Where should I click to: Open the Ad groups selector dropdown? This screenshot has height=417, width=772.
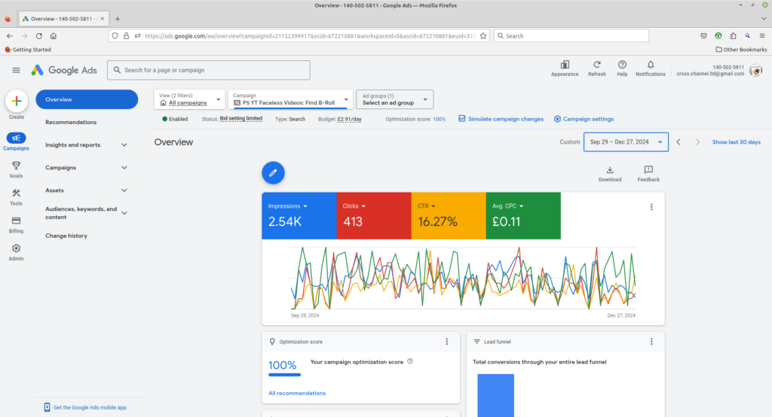(394, 99)
